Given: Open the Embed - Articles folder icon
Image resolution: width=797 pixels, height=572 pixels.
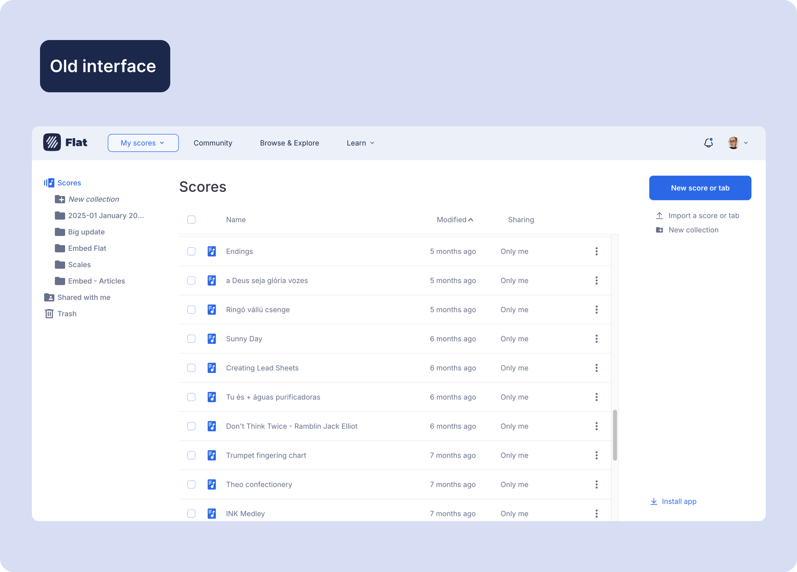Looking at the screenshot, I should point(60,281).
